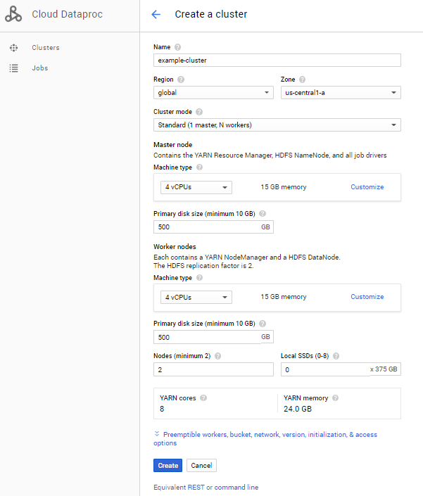Open the help icon next to YARN cores
423x496 pixels.
tap(203, 398)
